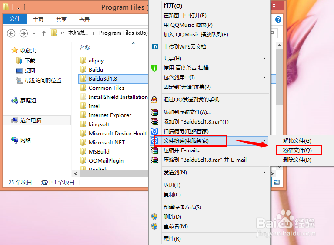Choose 解锁文件(G) in submenu
The image size is (334, 245).
pyautogui.click(x=297, y=141)
